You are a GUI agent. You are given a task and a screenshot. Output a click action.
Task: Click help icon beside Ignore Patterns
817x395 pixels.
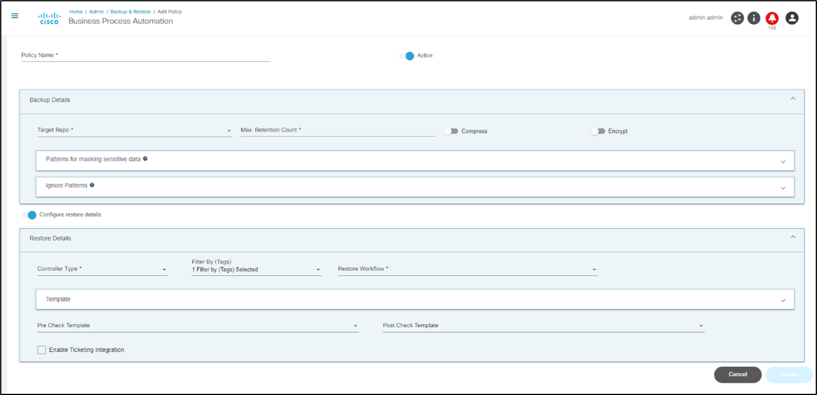tap(92, 185)
